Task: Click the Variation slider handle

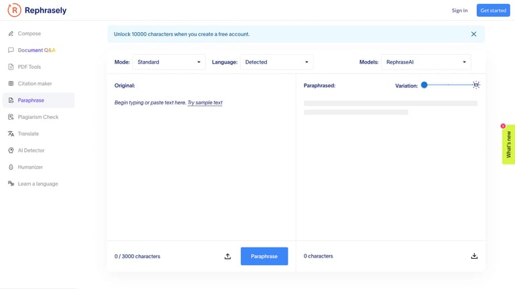Action: pyautogui.click(x=424, y=85)
